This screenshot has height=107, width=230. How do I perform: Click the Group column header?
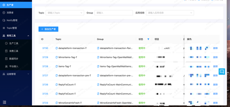(x=100, y=39)
